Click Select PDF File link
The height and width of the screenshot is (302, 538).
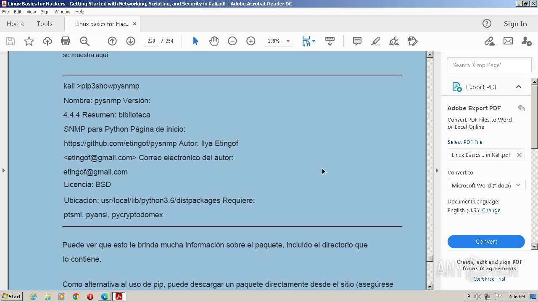coord(465,142)
